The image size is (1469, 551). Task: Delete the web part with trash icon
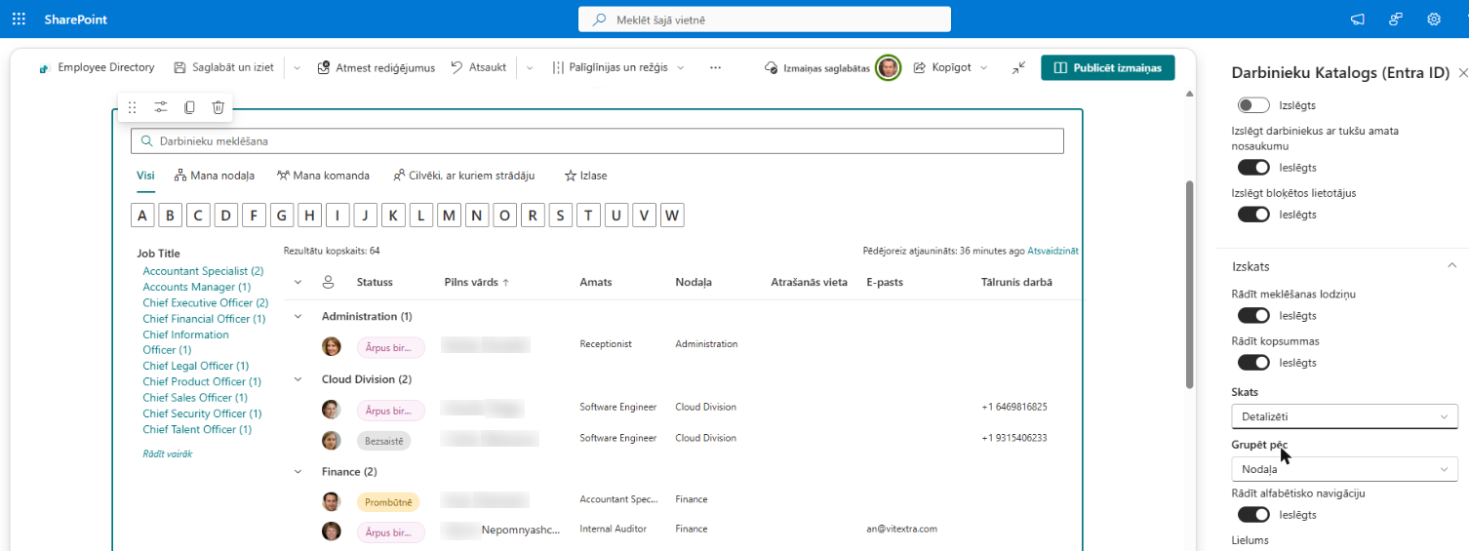click(218, 107)
